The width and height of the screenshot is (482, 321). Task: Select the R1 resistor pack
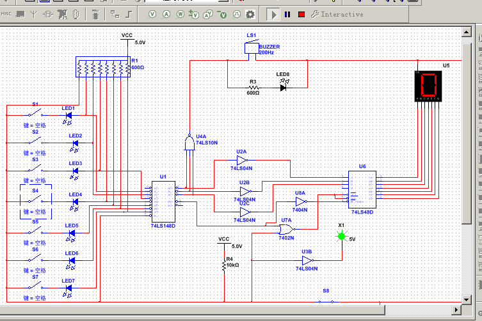coord(103,67)
